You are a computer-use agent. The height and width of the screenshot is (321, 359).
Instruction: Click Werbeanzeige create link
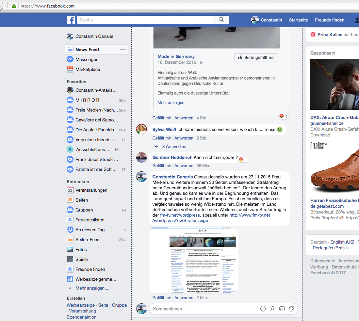(81, 305)
